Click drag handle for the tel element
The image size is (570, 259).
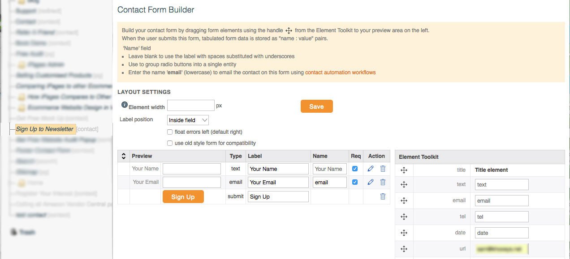click(x=404, y=217)
